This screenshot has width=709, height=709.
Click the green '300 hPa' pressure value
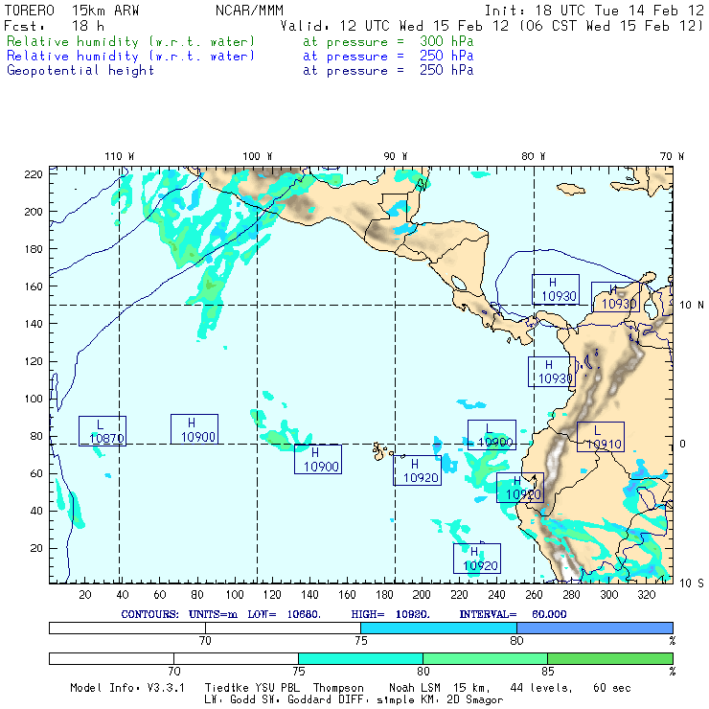pyautogui.click(x=446, y=41)
